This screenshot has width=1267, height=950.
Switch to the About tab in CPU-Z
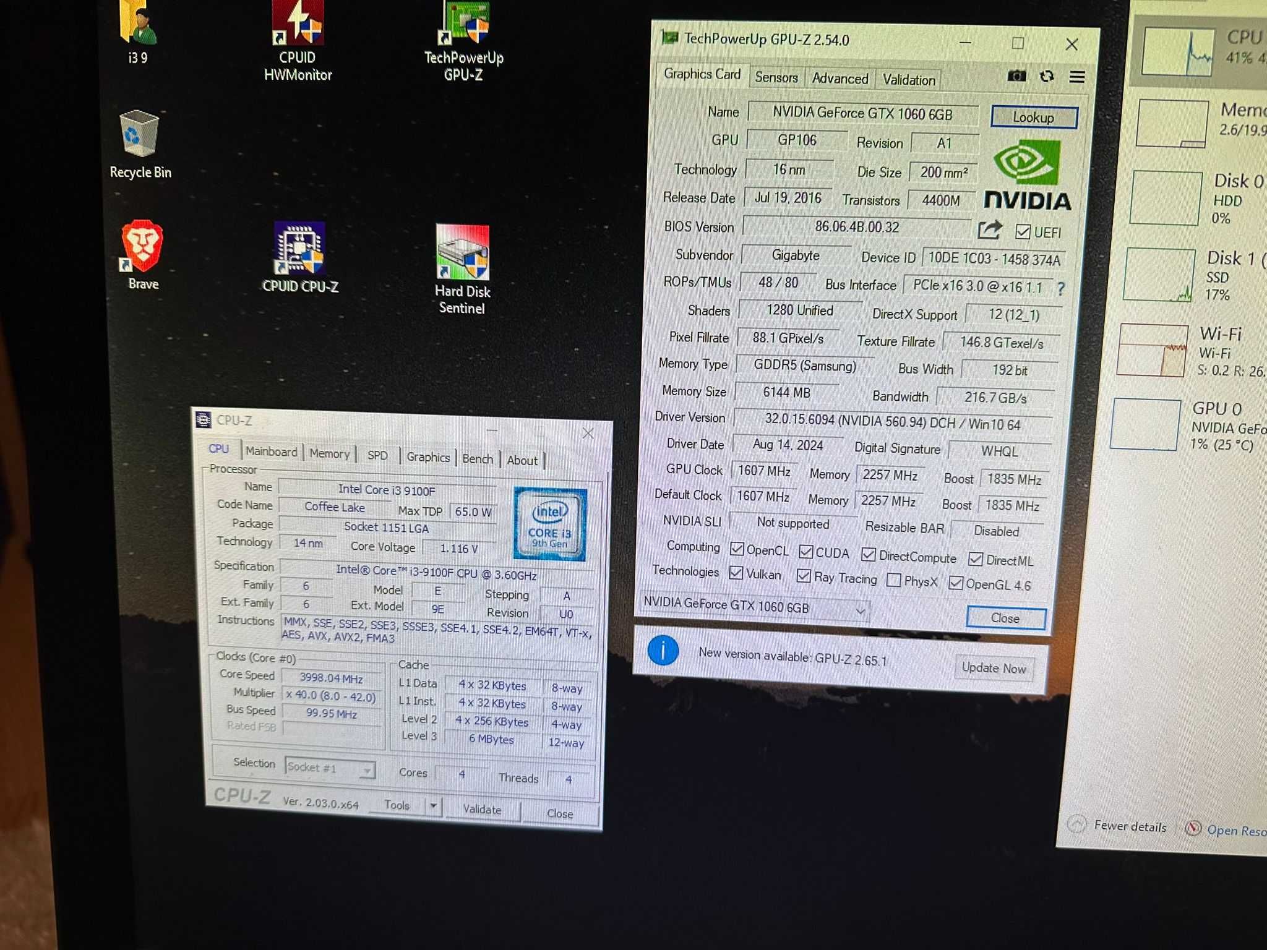[522, 461]
